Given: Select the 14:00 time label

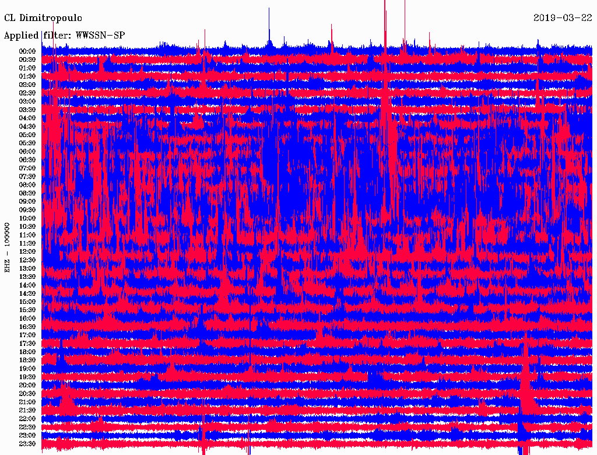Looking at the screenshot, I should (x=27, y=285).
